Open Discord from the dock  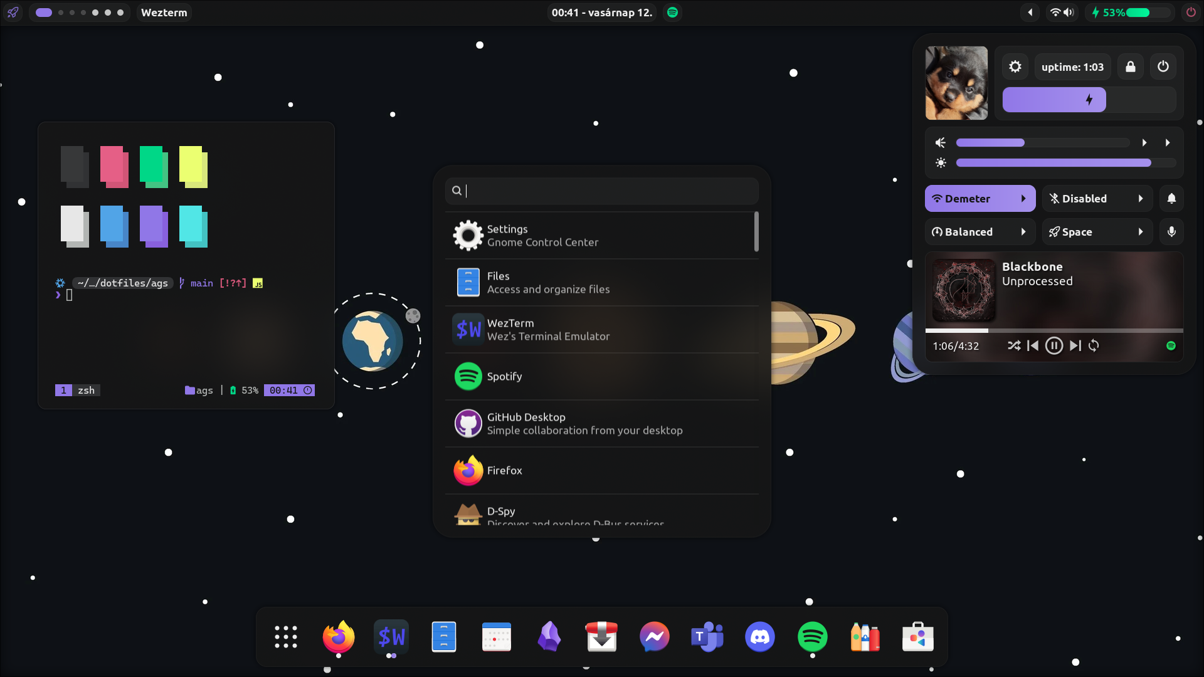[759, 637]
